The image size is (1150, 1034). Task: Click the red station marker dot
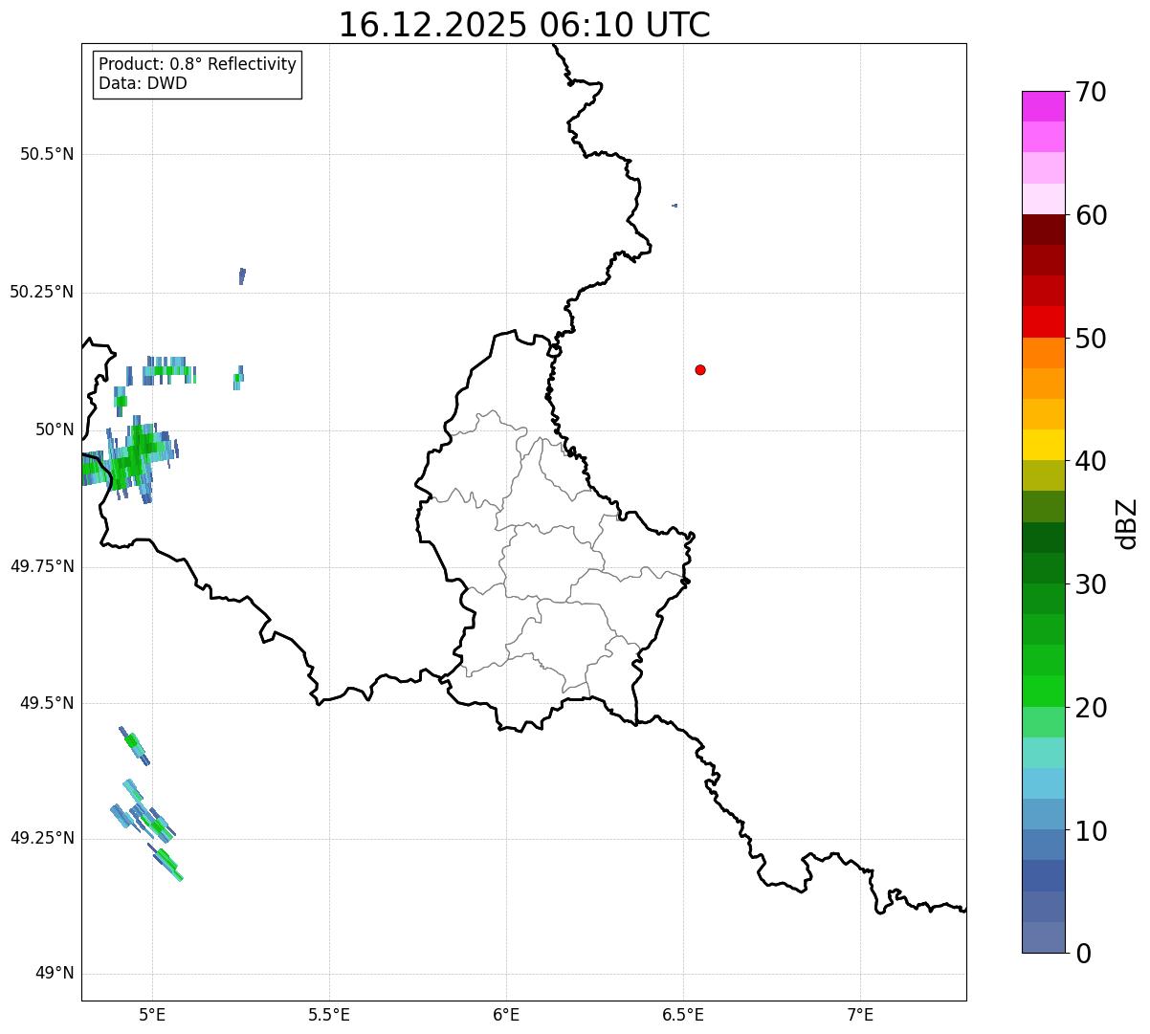click(x=700, y=370)
